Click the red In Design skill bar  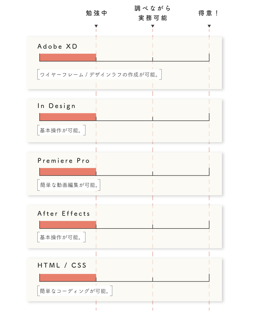(68, 117)
